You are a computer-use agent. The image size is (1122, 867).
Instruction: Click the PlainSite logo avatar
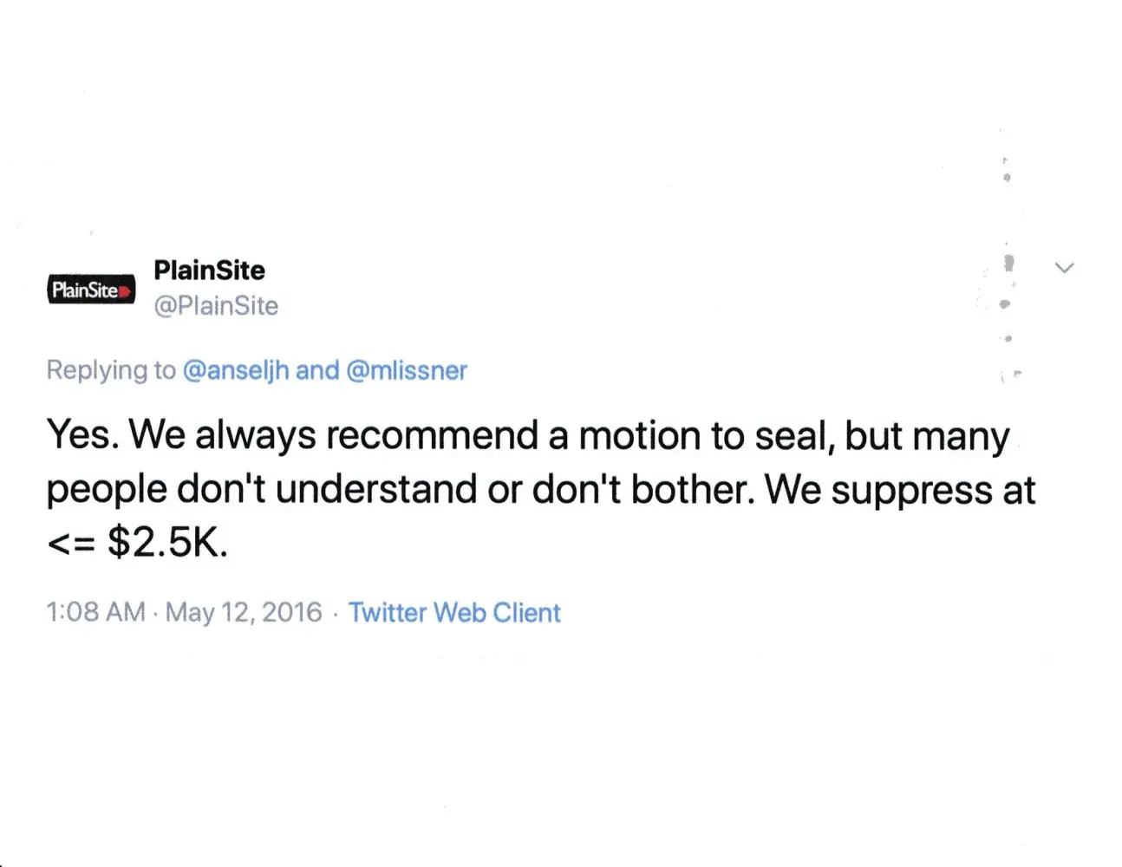[91, 290]
